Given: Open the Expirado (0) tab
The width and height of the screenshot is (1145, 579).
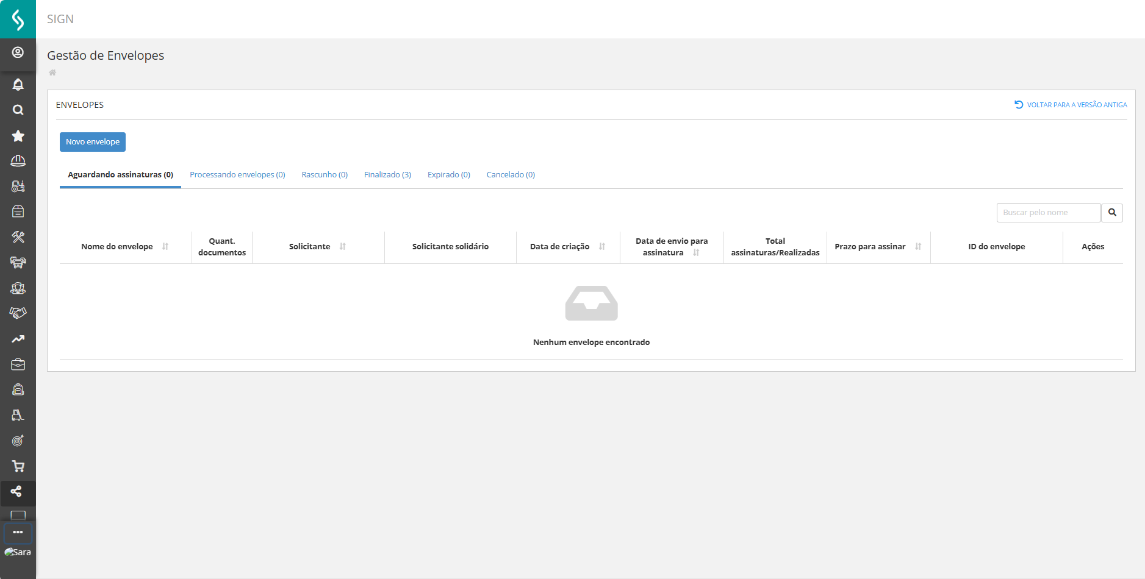Looking at the screenshot, I should [x=449, y=175].
